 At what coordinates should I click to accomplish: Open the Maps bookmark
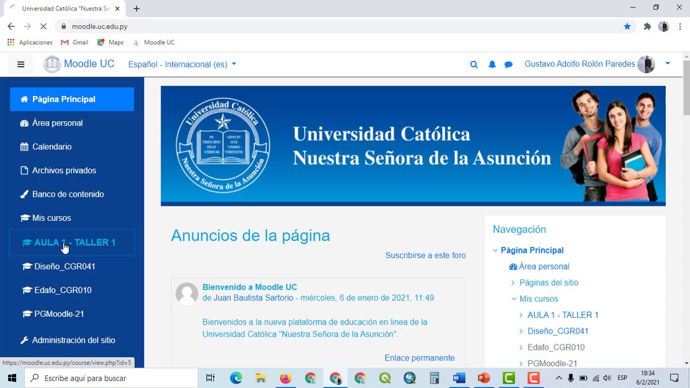[x=111, y=42]
